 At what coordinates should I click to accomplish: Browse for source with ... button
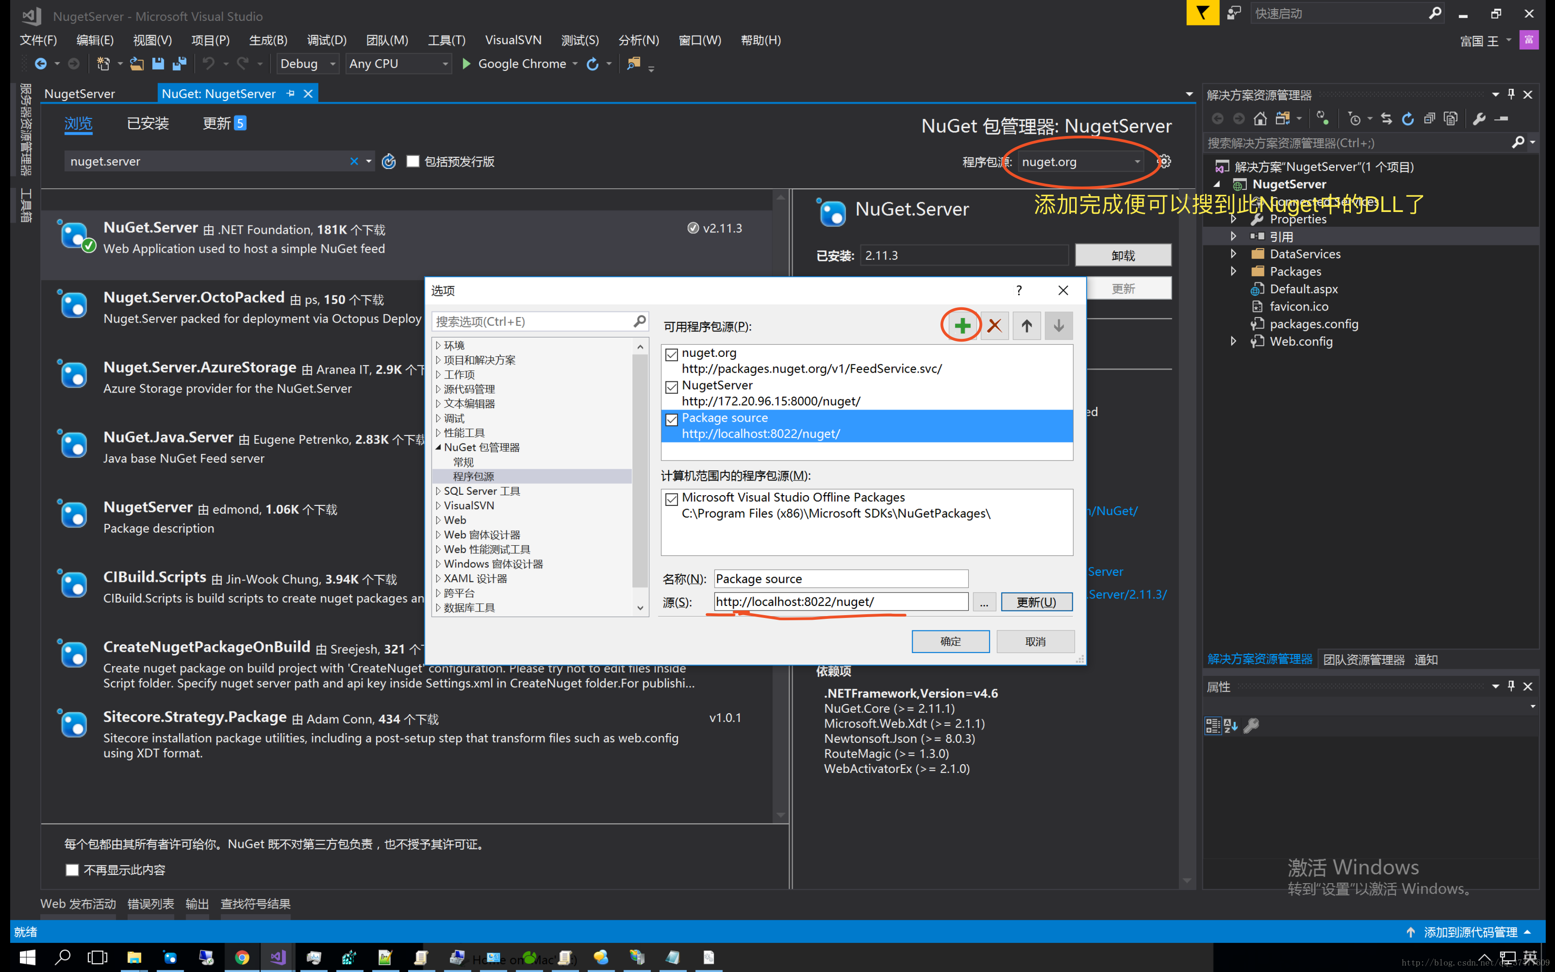pyautogui.click(x=984, y=602)
